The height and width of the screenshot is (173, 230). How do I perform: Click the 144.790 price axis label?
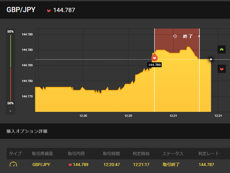27,50
